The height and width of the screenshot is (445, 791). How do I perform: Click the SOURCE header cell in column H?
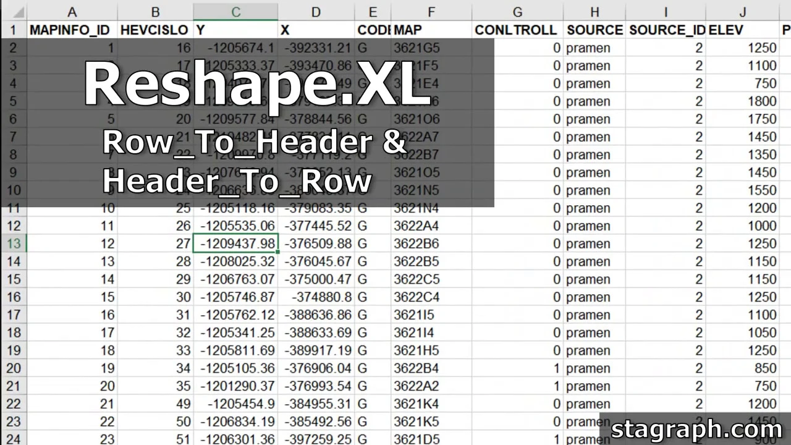(594, 30)
